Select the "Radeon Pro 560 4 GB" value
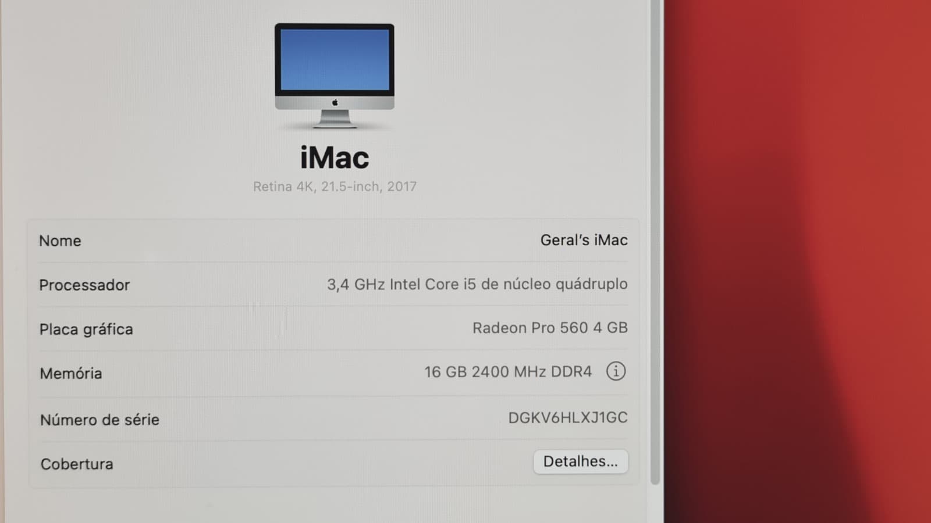Screen dimensions: 931x523 click(550, 328)
